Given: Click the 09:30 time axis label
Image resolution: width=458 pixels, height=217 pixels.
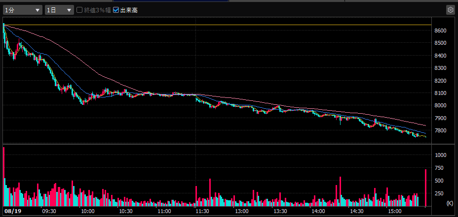Looking at the screenshot, I should (x=49, y=211).
